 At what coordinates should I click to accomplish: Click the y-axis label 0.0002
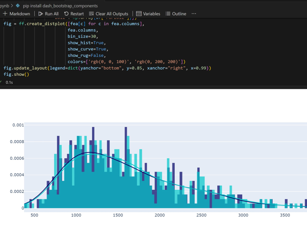click(17, 191)
